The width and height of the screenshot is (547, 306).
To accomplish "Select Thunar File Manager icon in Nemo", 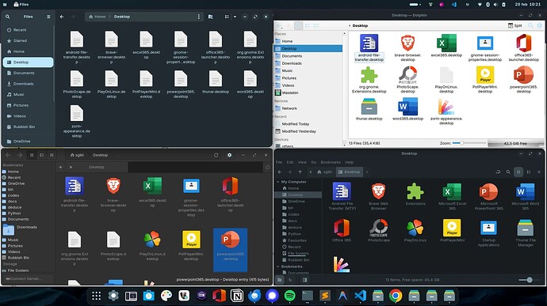I will coord(525,228).
